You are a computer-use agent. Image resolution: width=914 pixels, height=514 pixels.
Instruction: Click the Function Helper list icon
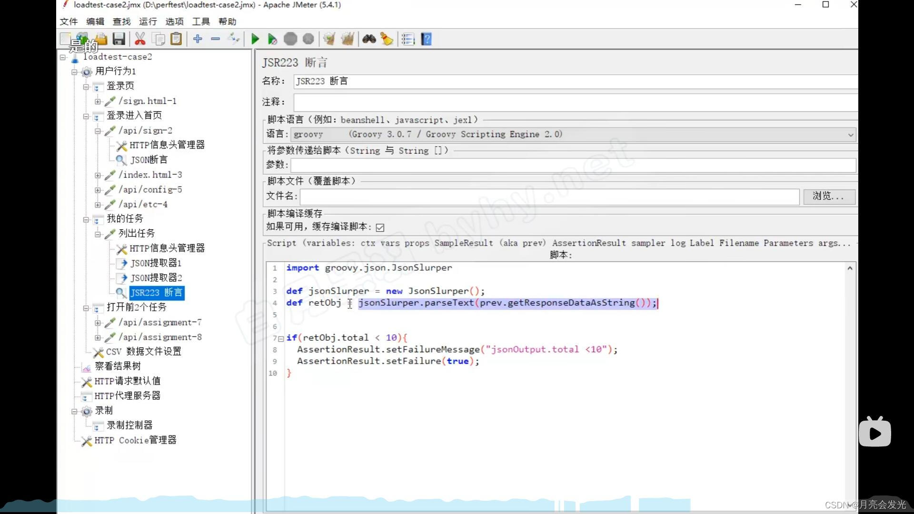(x=408, y=39)
